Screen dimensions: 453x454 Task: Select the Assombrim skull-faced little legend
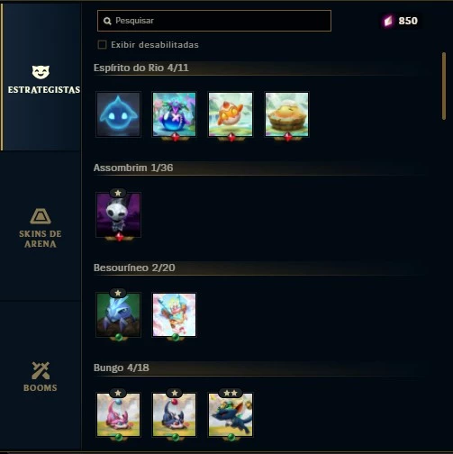pyautogui.click(x=118, y=214)
